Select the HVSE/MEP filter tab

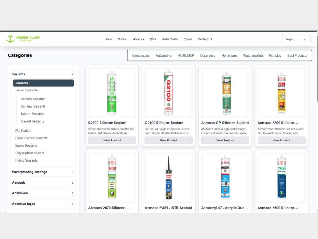[186, 55]
